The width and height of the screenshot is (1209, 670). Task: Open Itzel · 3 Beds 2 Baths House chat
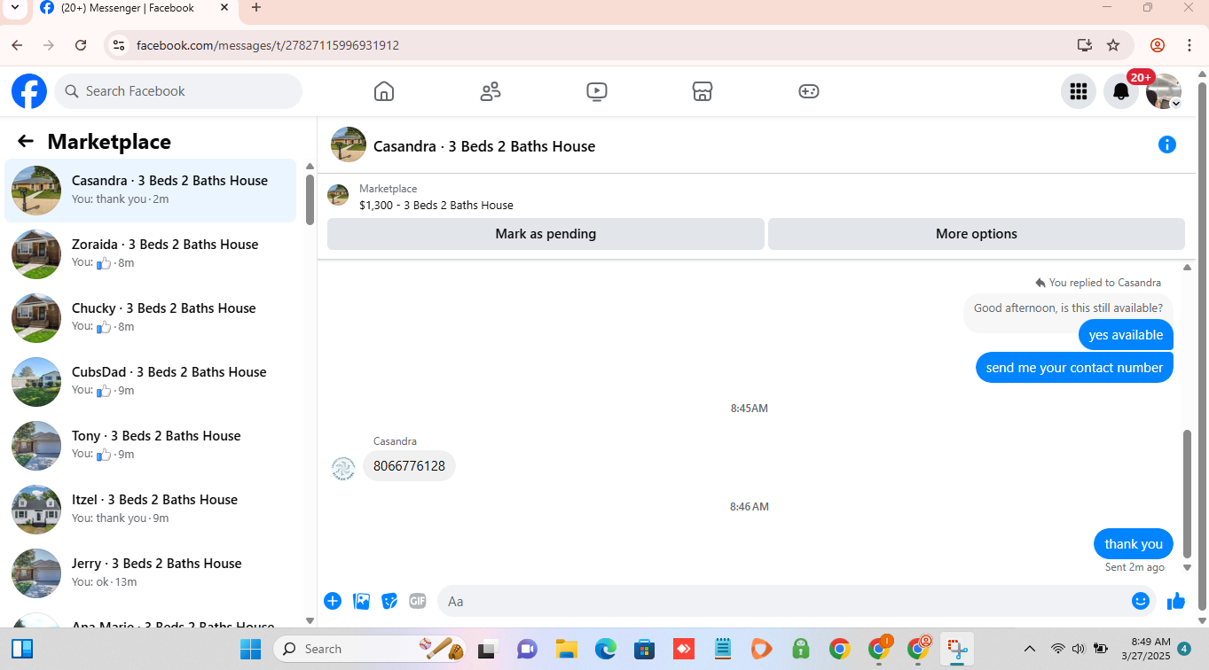pos(151,510)
